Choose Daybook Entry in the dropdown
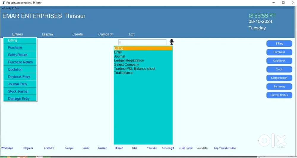The image size is (297, 158). [19, 77]
